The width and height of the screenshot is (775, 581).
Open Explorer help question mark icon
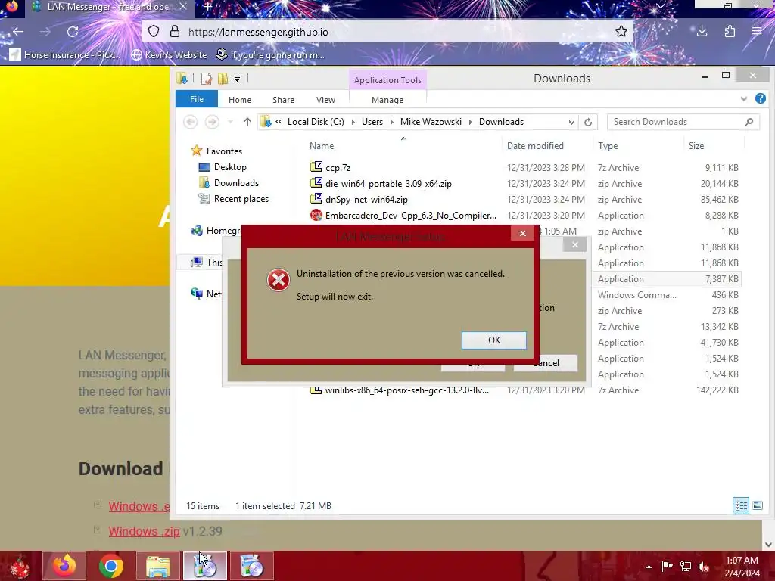point(760,98)
